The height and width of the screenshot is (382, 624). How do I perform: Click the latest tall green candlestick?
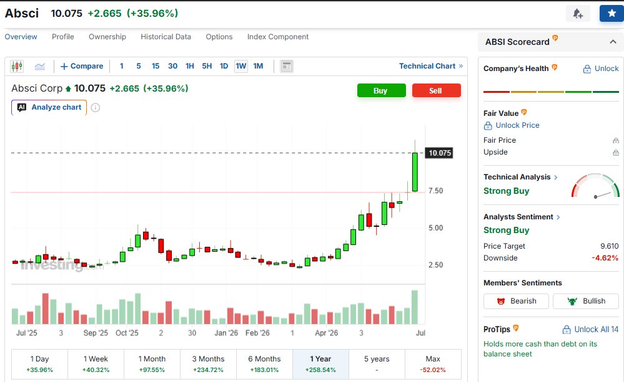[x=415, y=173]
